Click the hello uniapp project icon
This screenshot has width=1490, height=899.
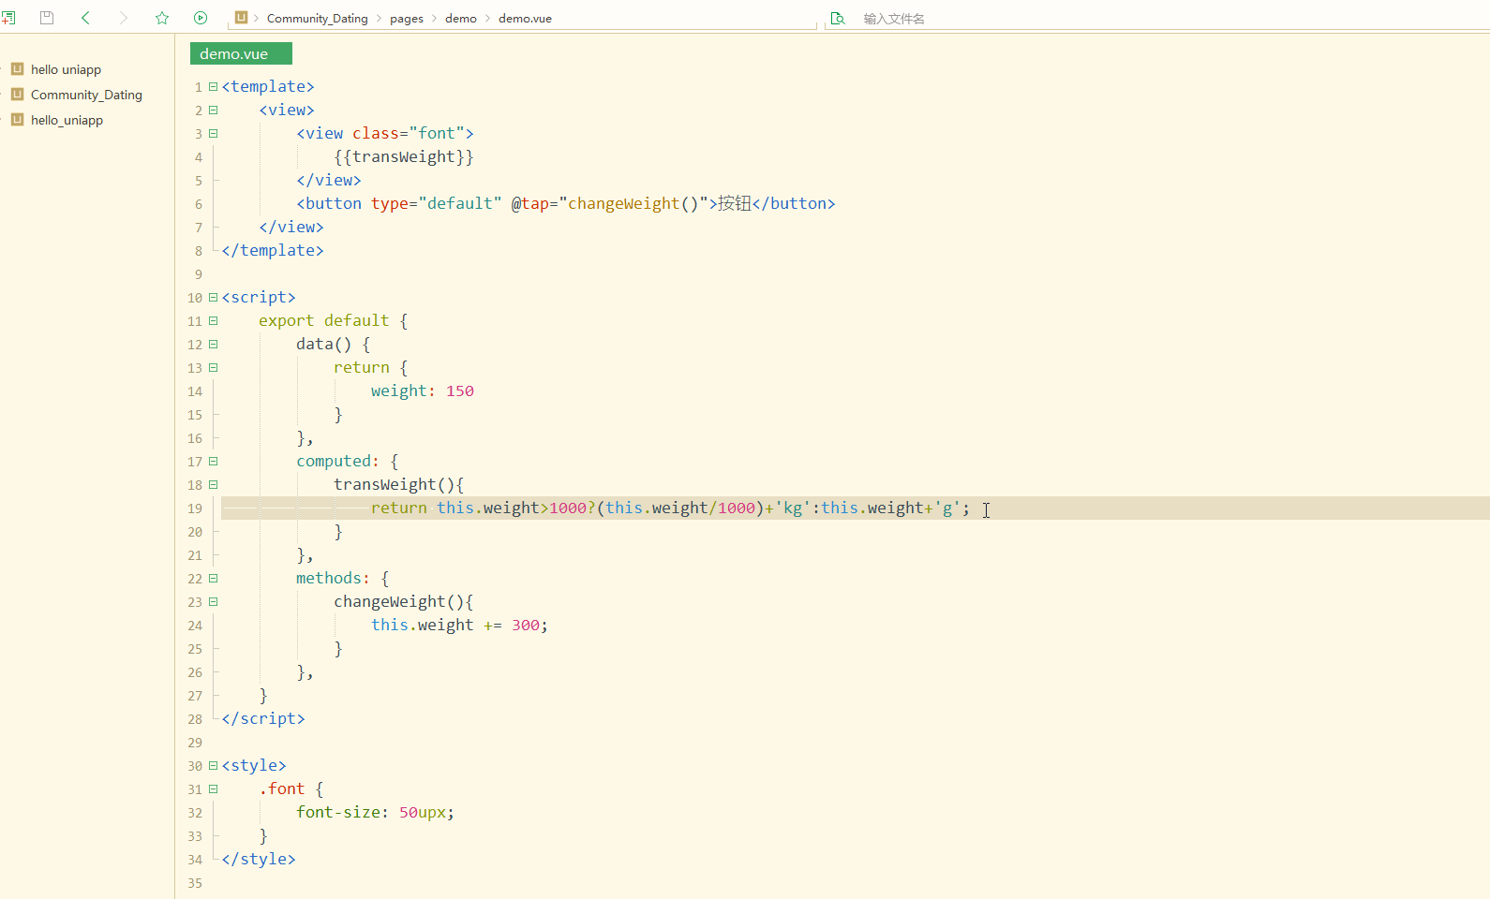[17, 68]
